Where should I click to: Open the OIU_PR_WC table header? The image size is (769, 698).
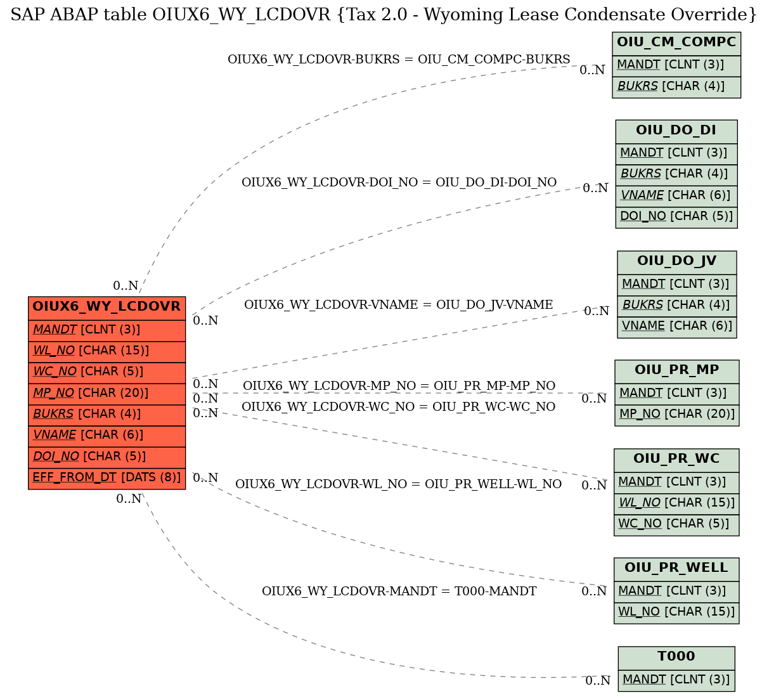(x=676, y=460)
